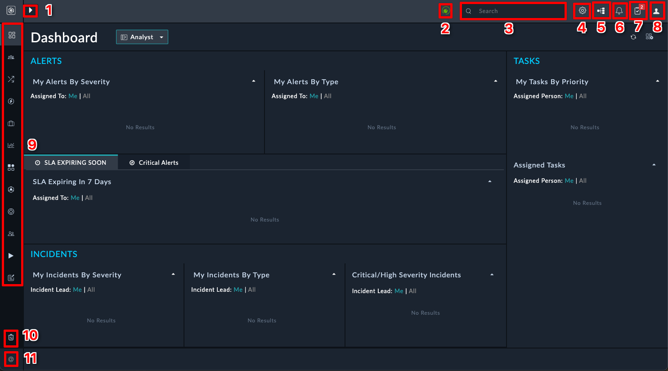This screenshot has height=371, width=668.
Task: Open the user profile icon
Action: coord(656,11)
